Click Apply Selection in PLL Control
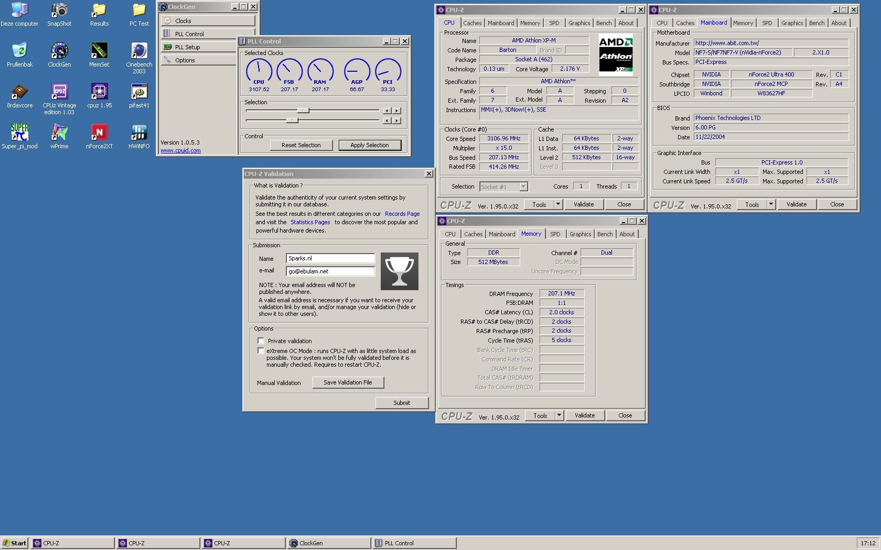Image resolution: width=881 pixels, height=550 pixels. [370, 145]
